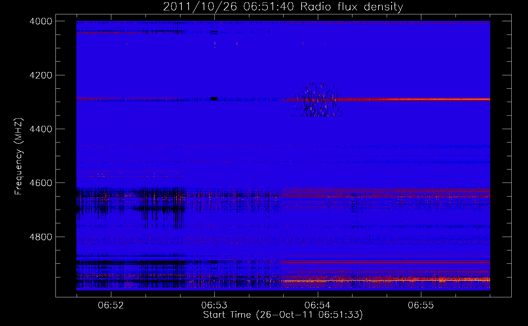Click the 4600 frequency axis label

[x=41, y=183]
